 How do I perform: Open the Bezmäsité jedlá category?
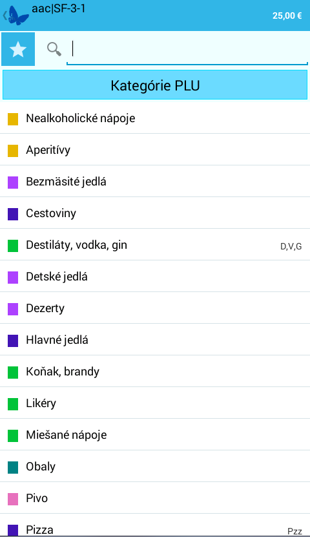coord(155,182)
